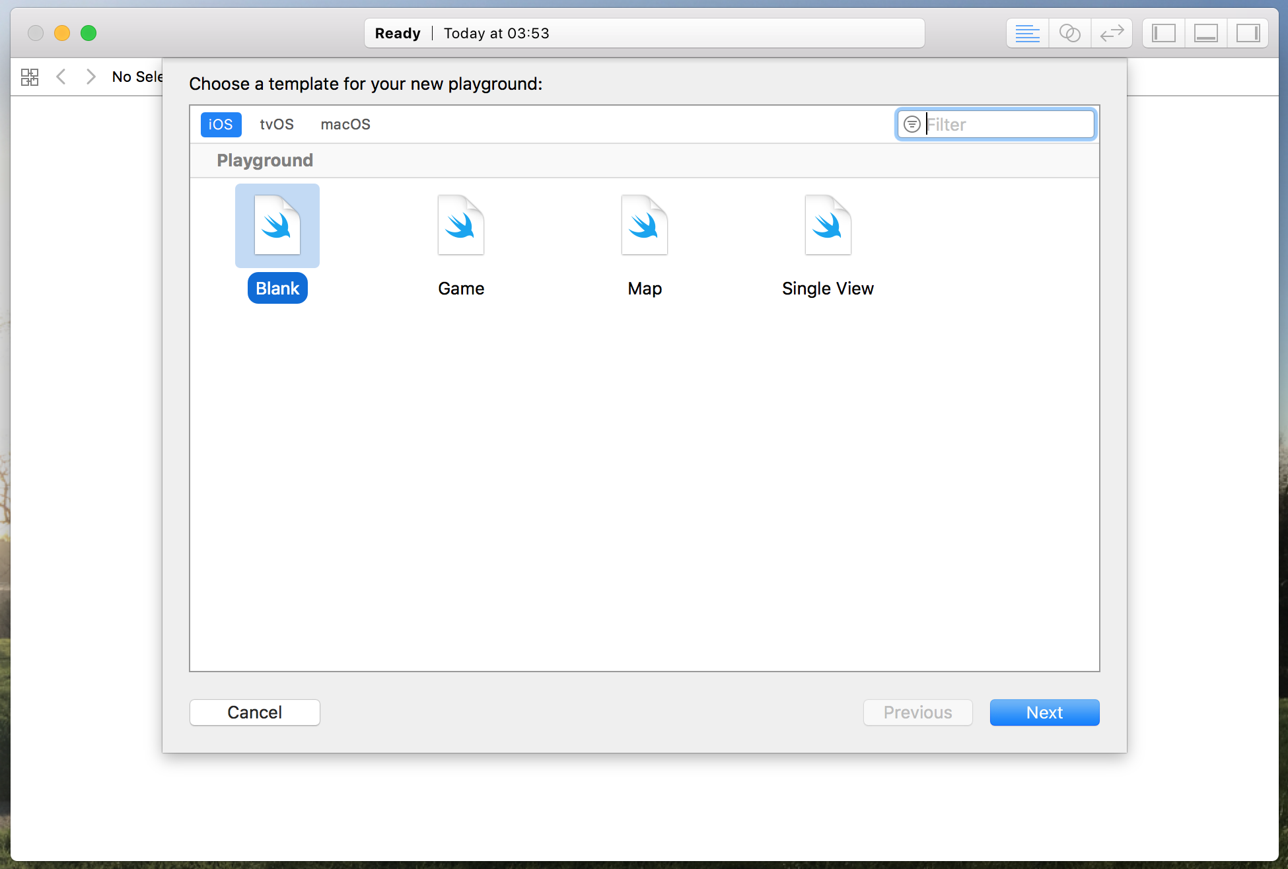This screenshot has width=1288, height=869.
Task: Go forward with right chevron
Action: pyautogui.click(x=91, y=77)
